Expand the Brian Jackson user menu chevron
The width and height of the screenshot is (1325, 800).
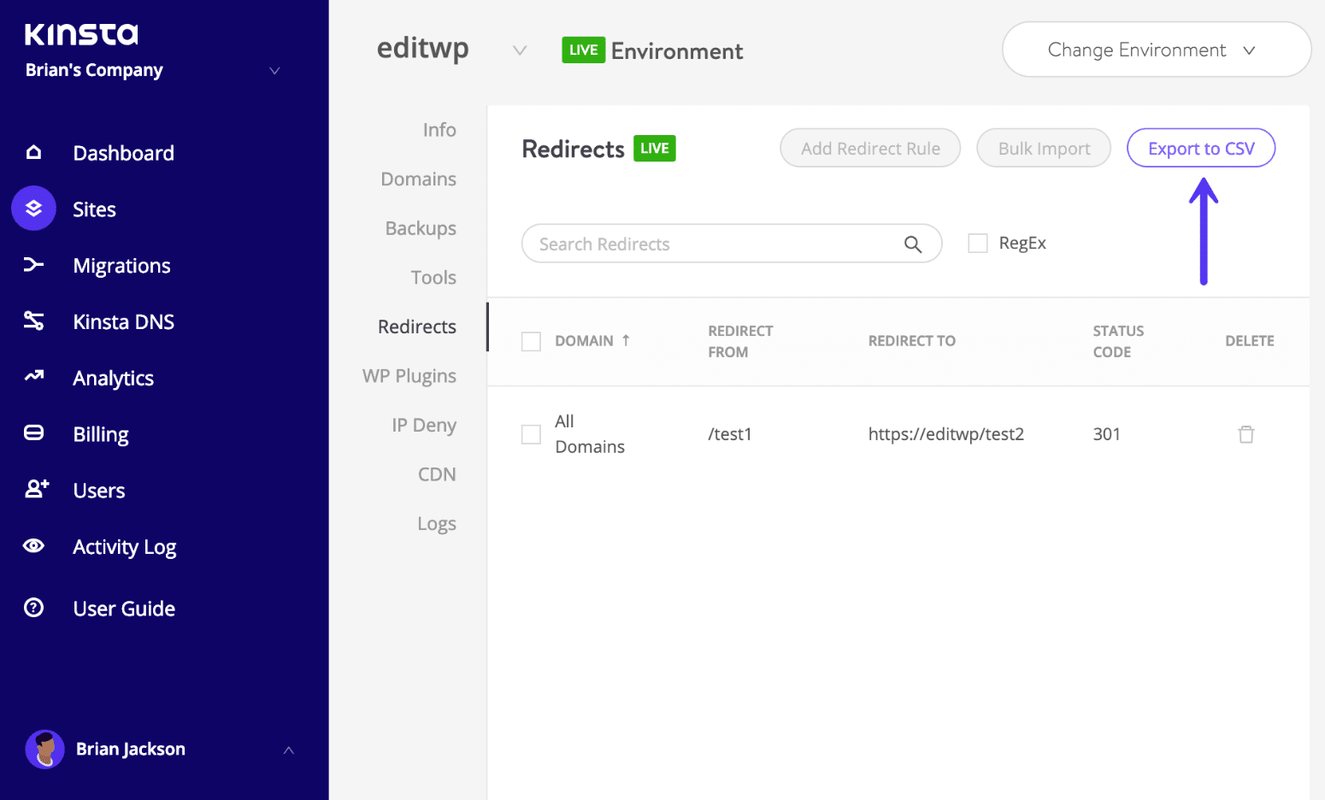pyautogui.click(x=289, y=750)
